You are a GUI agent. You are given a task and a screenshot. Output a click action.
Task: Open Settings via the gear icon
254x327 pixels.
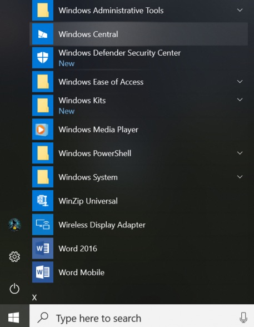coord(14,257)
